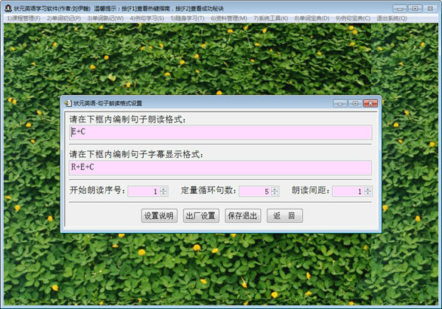The image size is (442, 309).
Task: Open the 6)资料管理(M) menu
Action: pos(229,18)
